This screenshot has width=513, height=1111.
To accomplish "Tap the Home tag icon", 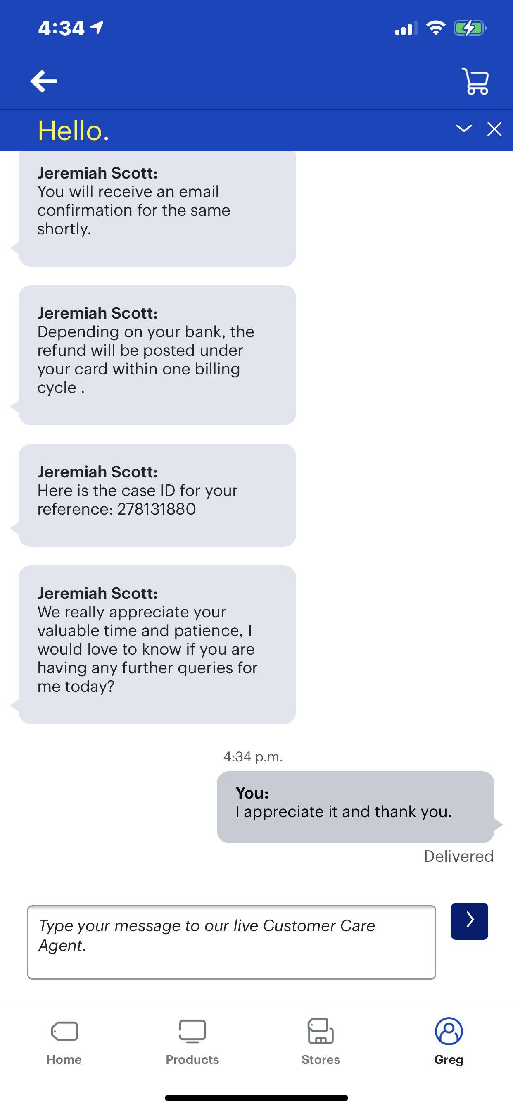I will [64, 1031].
